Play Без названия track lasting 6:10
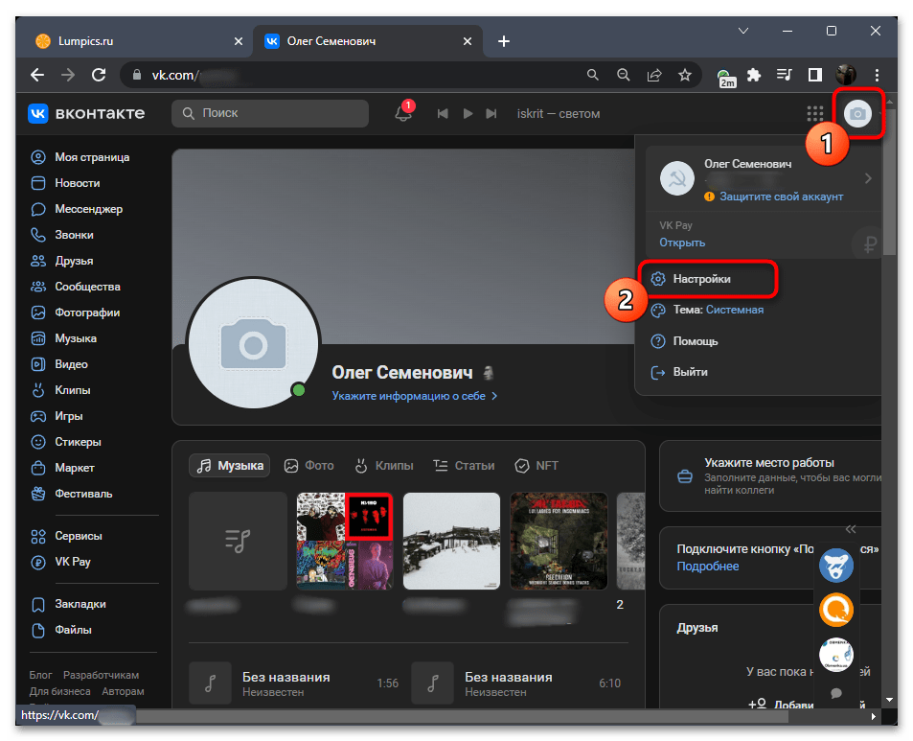 click(433, 683)
